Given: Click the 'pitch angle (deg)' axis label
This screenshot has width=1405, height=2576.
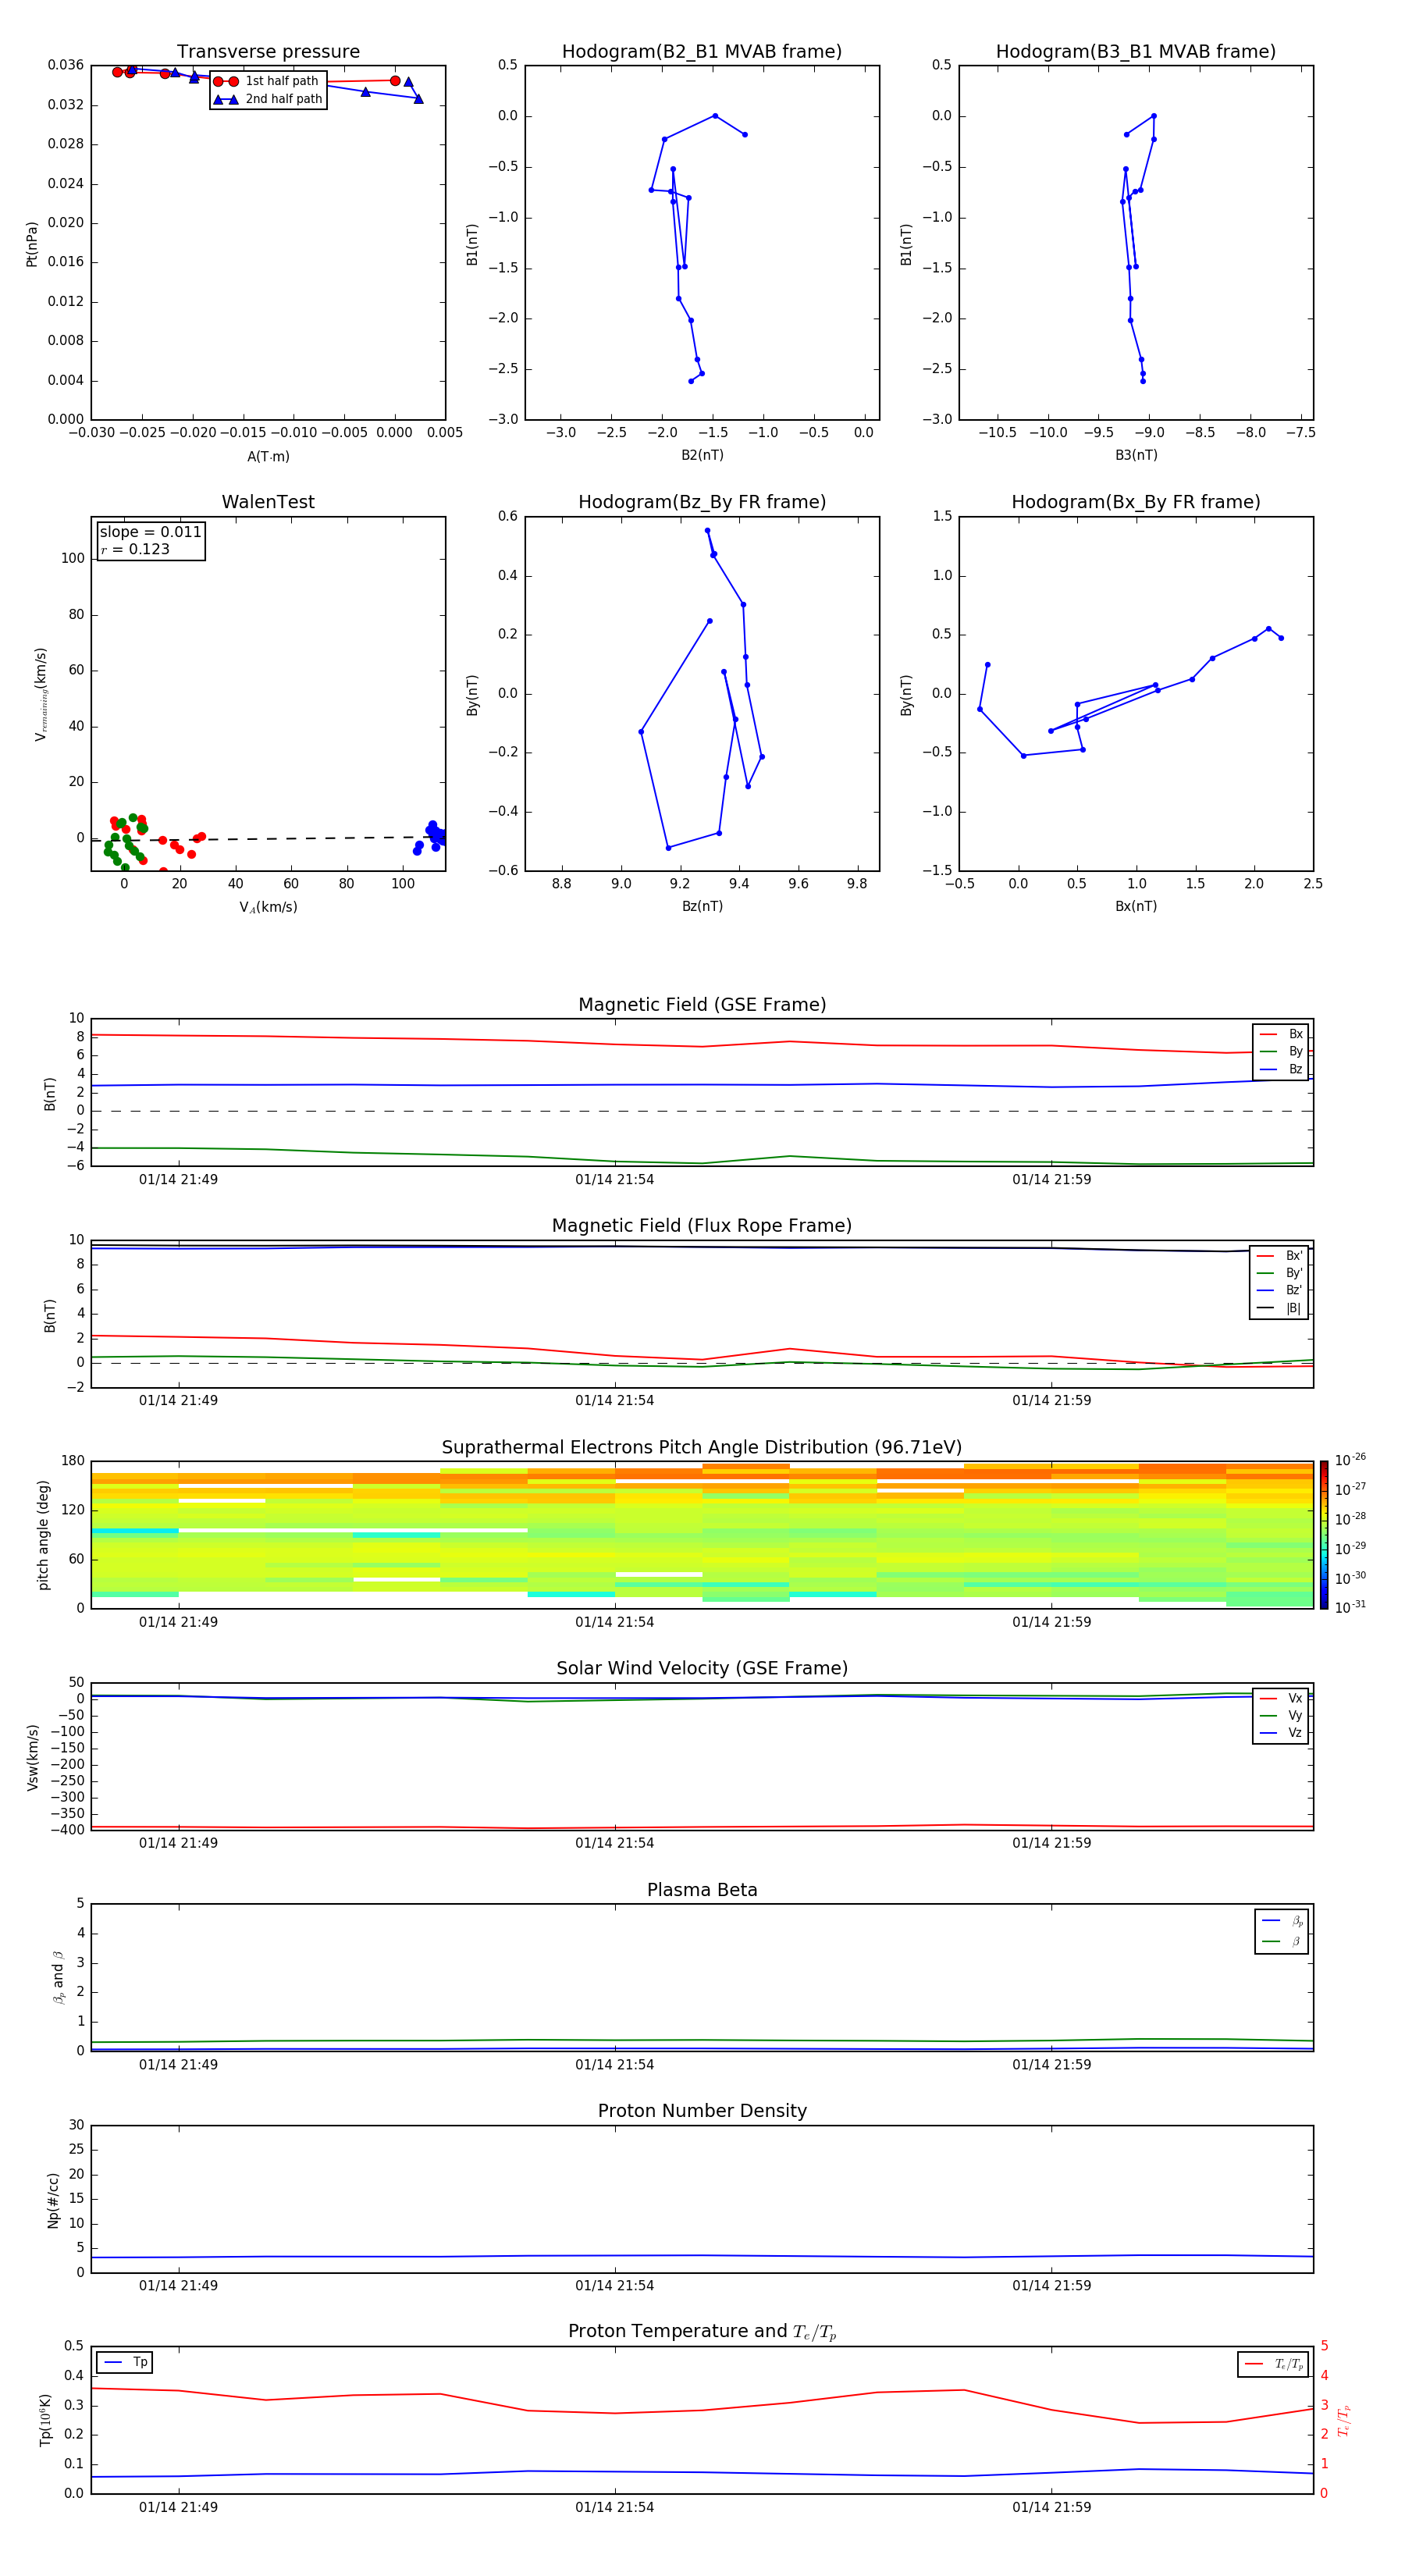Looking at the screenshot, I should tap(43, 1535).
